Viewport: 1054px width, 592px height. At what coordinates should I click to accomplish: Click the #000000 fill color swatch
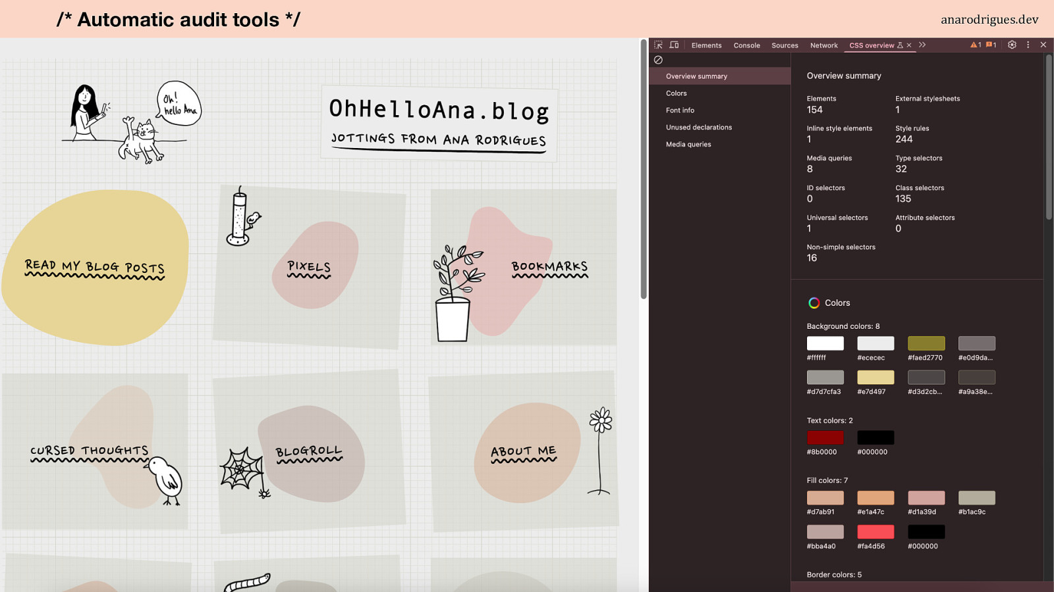point(926,531)
